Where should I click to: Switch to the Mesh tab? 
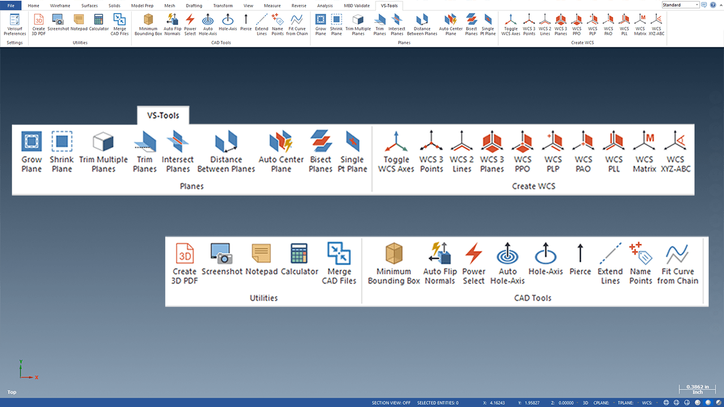click(170, 6)
